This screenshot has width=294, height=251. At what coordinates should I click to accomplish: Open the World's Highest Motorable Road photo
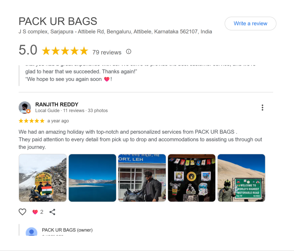[x=241, y=178]
